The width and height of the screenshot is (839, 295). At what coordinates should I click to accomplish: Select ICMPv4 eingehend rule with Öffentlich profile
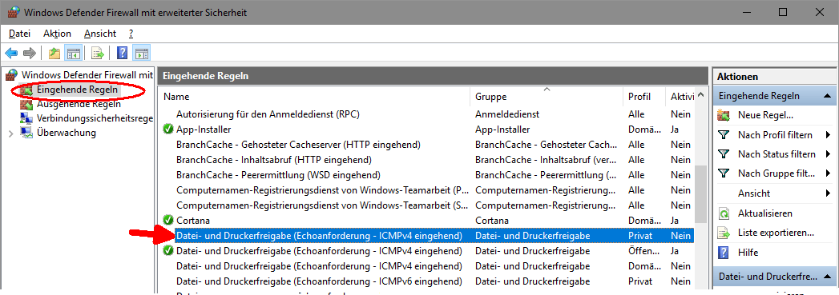point(427,251)
